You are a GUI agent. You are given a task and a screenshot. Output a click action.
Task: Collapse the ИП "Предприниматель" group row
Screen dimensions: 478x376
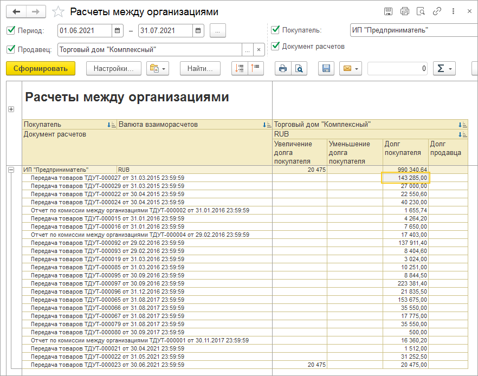(x=11, y=170)
